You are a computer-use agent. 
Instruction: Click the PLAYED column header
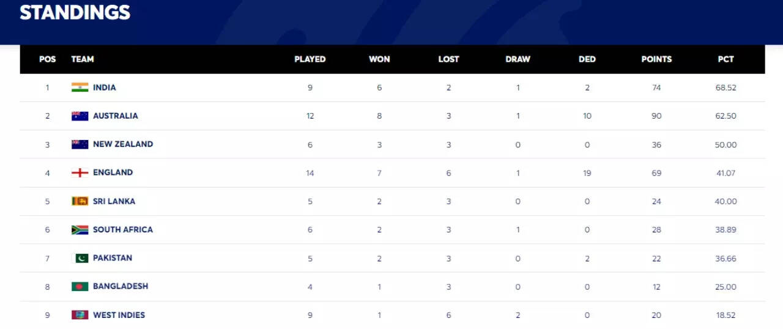point(310,59)
